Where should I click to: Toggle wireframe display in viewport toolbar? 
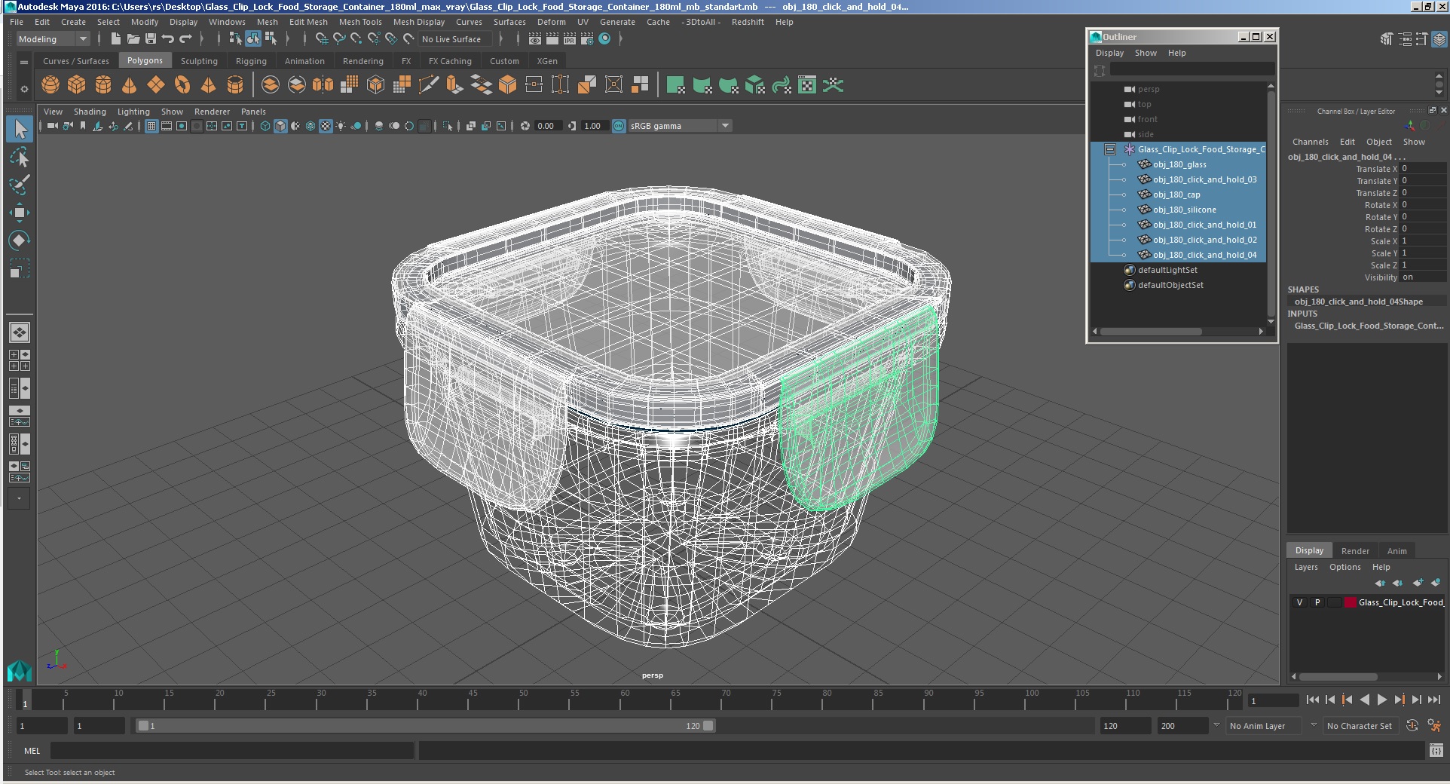pyautogui.click(x=265, y=126)
